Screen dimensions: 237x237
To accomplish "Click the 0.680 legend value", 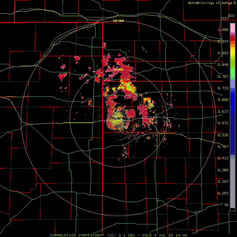I will pos(223,100).
